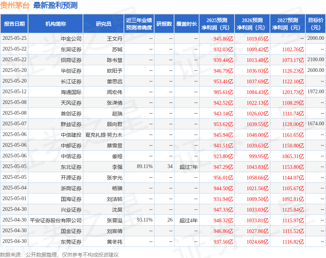The image size is (326, 258).
Task: Click the 数据来源 disclaimer footer text
Action: (x=59, y=255)
